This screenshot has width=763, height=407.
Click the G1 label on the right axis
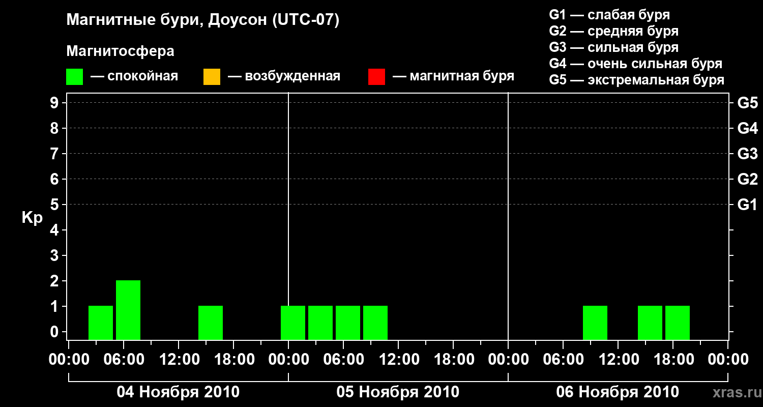point(747,205)
